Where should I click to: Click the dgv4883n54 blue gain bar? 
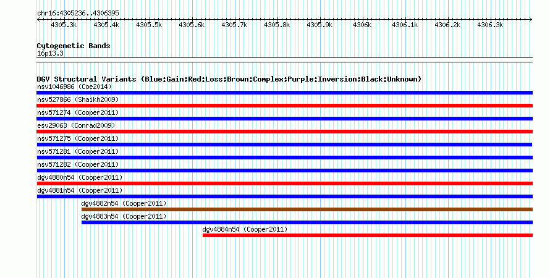[x=307, y=222]
